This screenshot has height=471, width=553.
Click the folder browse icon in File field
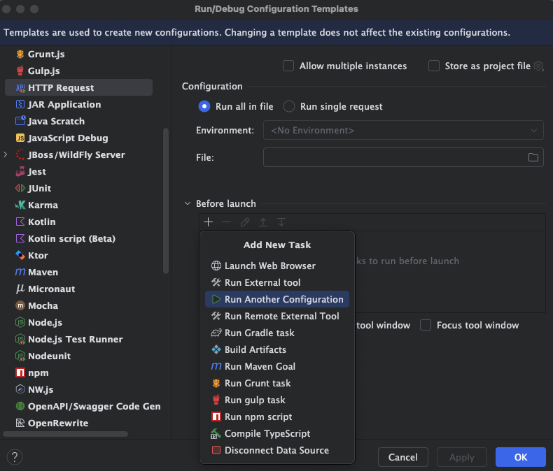(533, 157)
